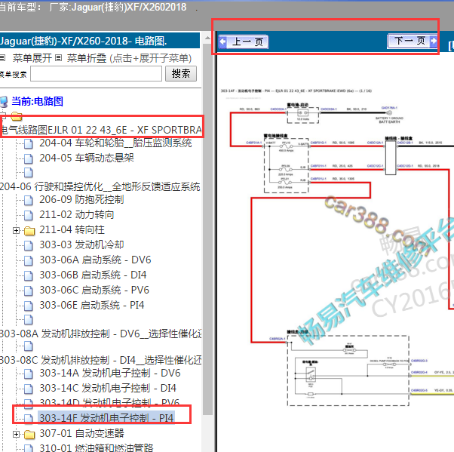
Task: Open 303-03 发动机冷却
Action: (81, 244)
